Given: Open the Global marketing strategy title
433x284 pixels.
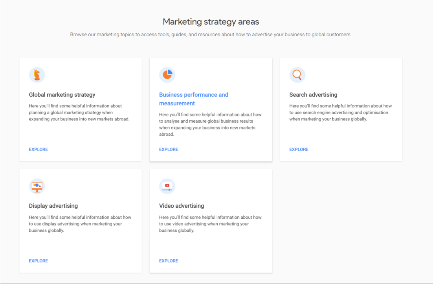Looking at the screenshot, I should [x=62, y=95].
